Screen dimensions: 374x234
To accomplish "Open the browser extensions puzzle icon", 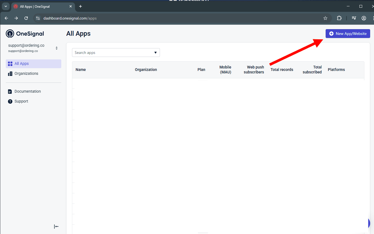I will coord(339,18).
